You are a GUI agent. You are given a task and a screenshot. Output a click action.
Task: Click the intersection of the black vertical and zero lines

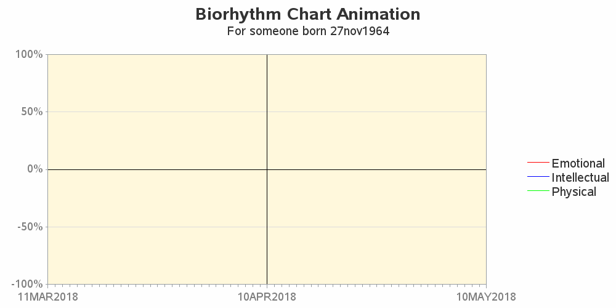[267, 169]
